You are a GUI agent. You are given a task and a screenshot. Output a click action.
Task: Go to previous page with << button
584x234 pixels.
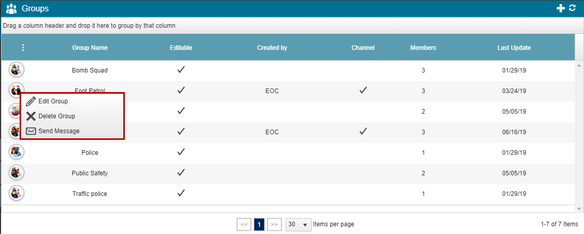pos(244,224)
